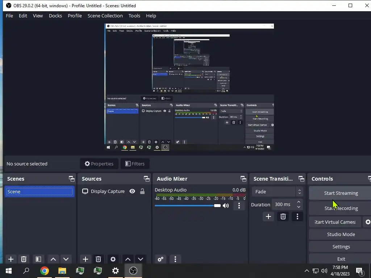Open Google Chrome from taskbar
The height and width of the screenshot is (278, 371).
click(x=44, y=271)
